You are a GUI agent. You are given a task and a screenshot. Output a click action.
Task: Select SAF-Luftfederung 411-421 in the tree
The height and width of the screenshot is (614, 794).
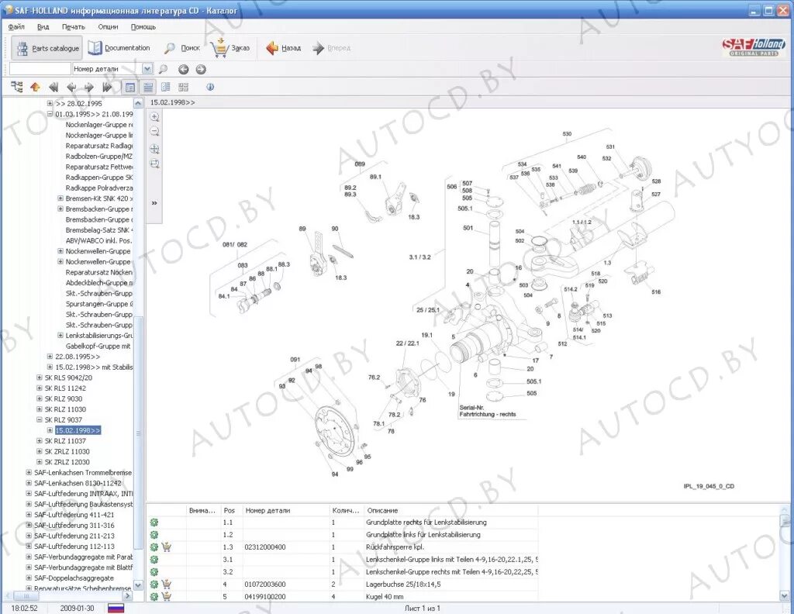pyautogui.click(x=74, y=515)
